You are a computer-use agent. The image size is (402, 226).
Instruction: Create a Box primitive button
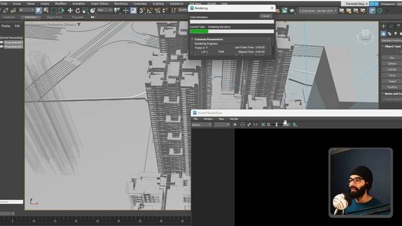pyautogui.click(x=392, y=58)
